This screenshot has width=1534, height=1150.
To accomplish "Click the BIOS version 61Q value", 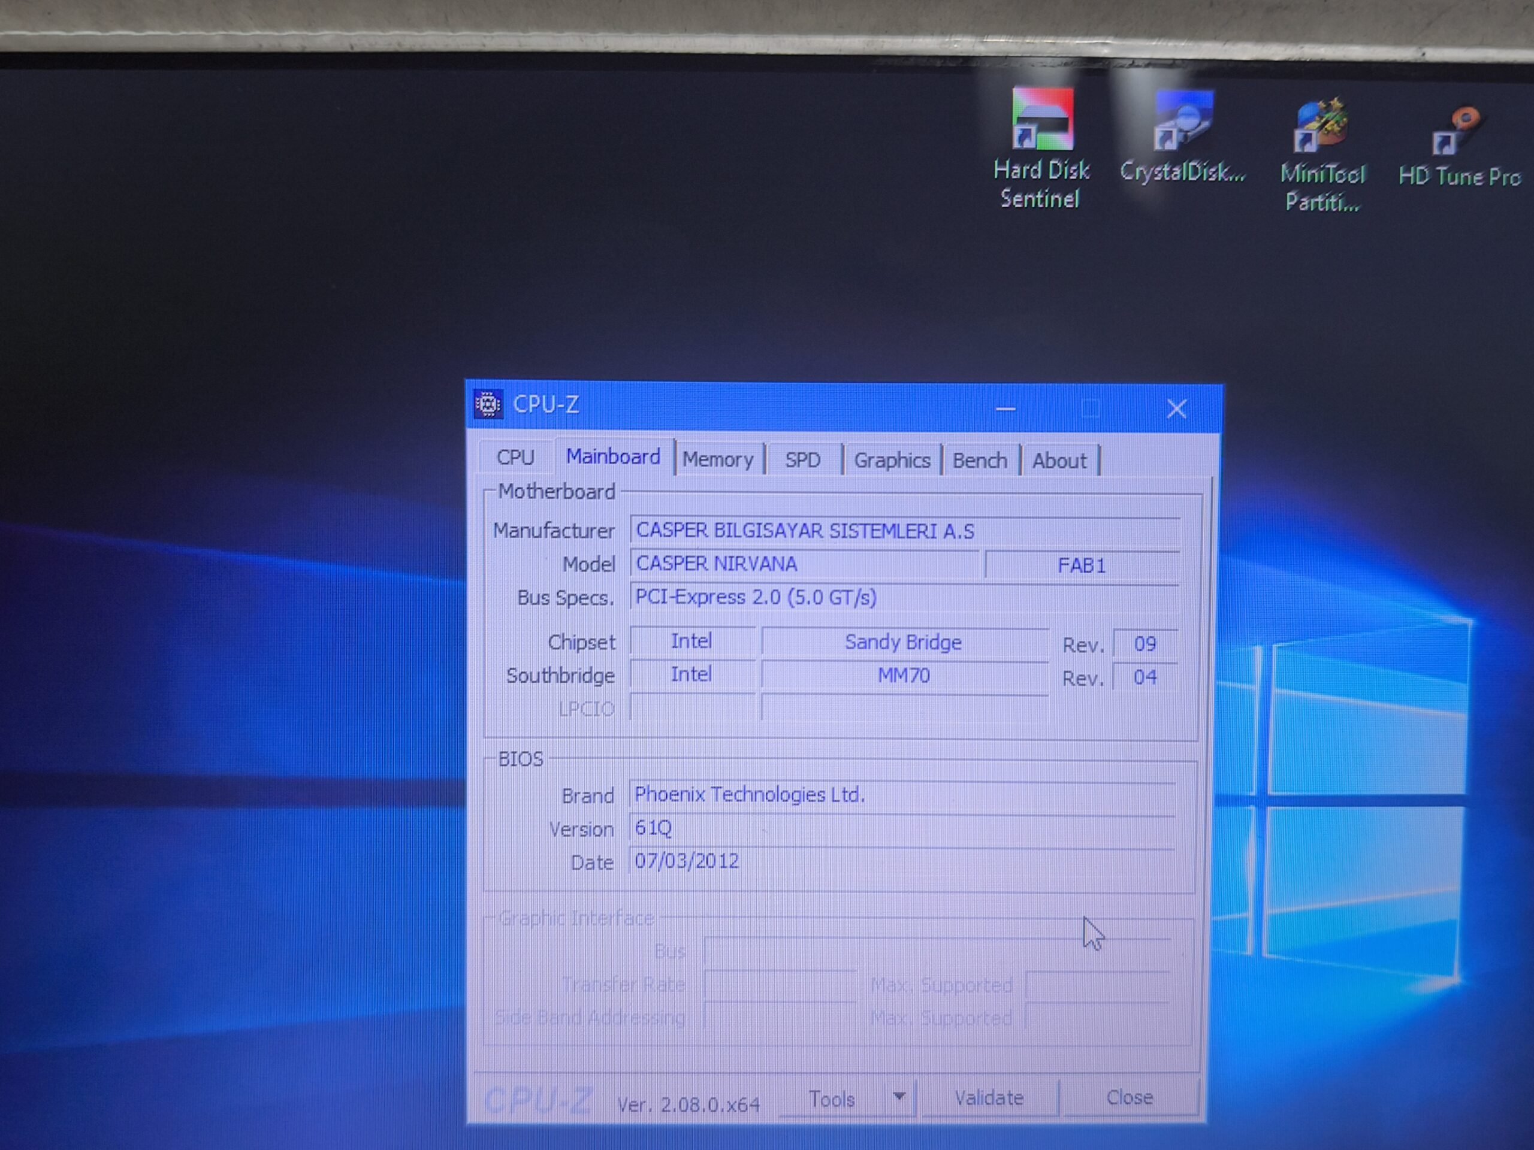I will (902, 828).
